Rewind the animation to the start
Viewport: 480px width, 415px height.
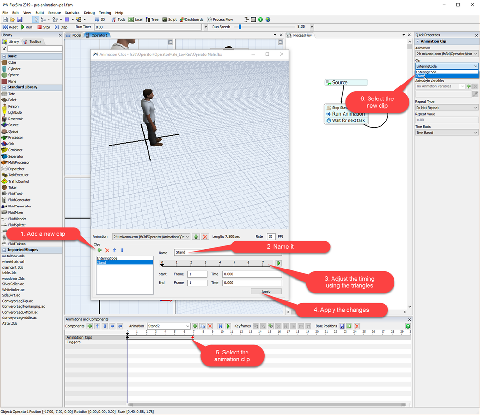pyautogui.click(x=220, y=326)
